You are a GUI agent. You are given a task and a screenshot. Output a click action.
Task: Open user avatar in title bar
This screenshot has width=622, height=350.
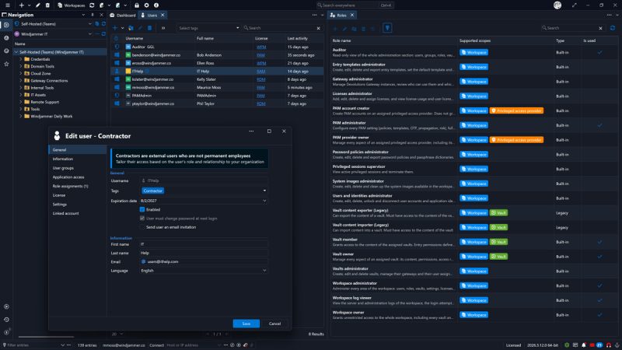pyautogui.click(x=557, y=5)
